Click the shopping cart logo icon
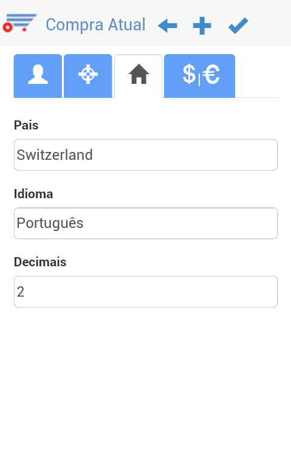 point(19,23)
